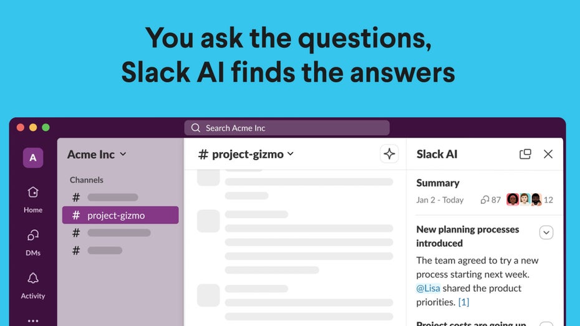The width and height of the screenshot is (580, 326).
Task: Click the Slack AI sparkle icon
Action: pos(389,154)
